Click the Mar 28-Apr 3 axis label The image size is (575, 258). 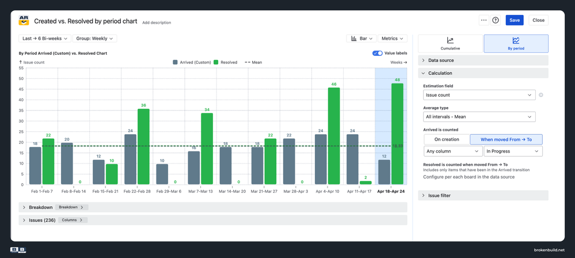[296, 192]
